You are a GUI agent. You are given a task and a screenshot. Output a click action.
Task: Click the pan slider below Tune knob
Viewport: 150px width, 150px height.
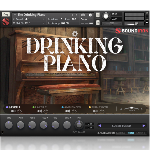pyautogui.click(x=112, y=24)
